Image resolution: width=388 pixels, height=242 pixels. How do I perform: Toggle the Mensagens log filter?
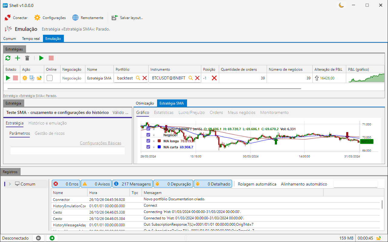(x=132, y=184)
